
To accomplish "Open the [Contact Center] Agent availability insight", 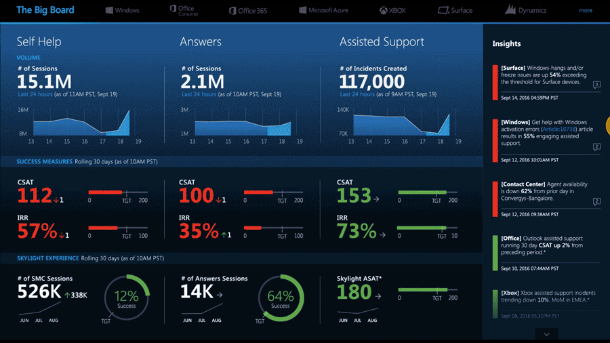I will (544, 191).
